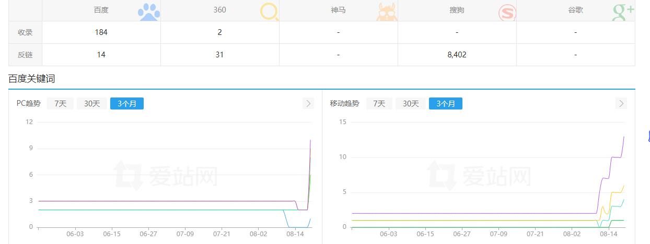Click the 07-21 date on mobile chart
Viewport: 650px width, 244px height.
pos(535,234)
